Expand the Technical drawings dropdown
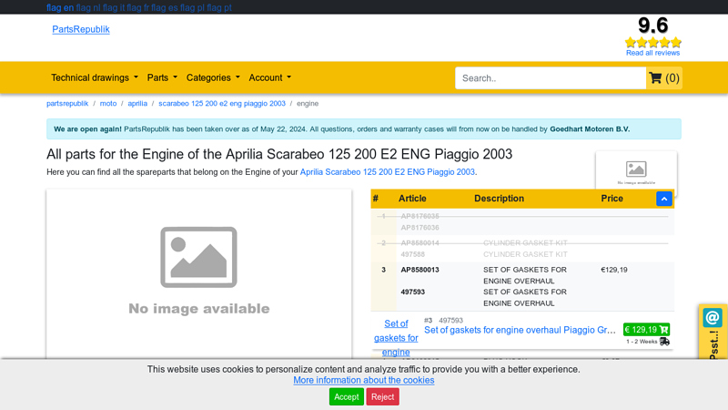728x410 pixels. [95, 78]
